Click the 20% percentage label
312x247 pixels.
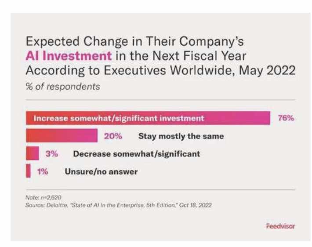click(113, 136)
